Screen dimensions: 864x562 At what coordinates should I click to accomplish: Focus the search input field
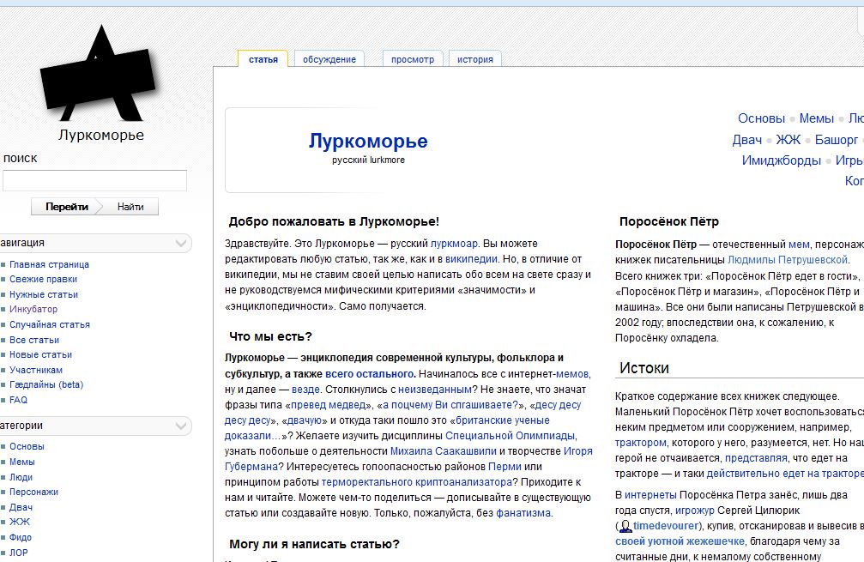point(94,180)
